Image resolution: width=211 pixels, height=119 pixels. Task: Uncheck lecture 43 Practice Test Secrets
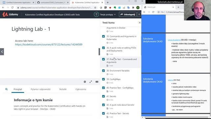(103, 113)
